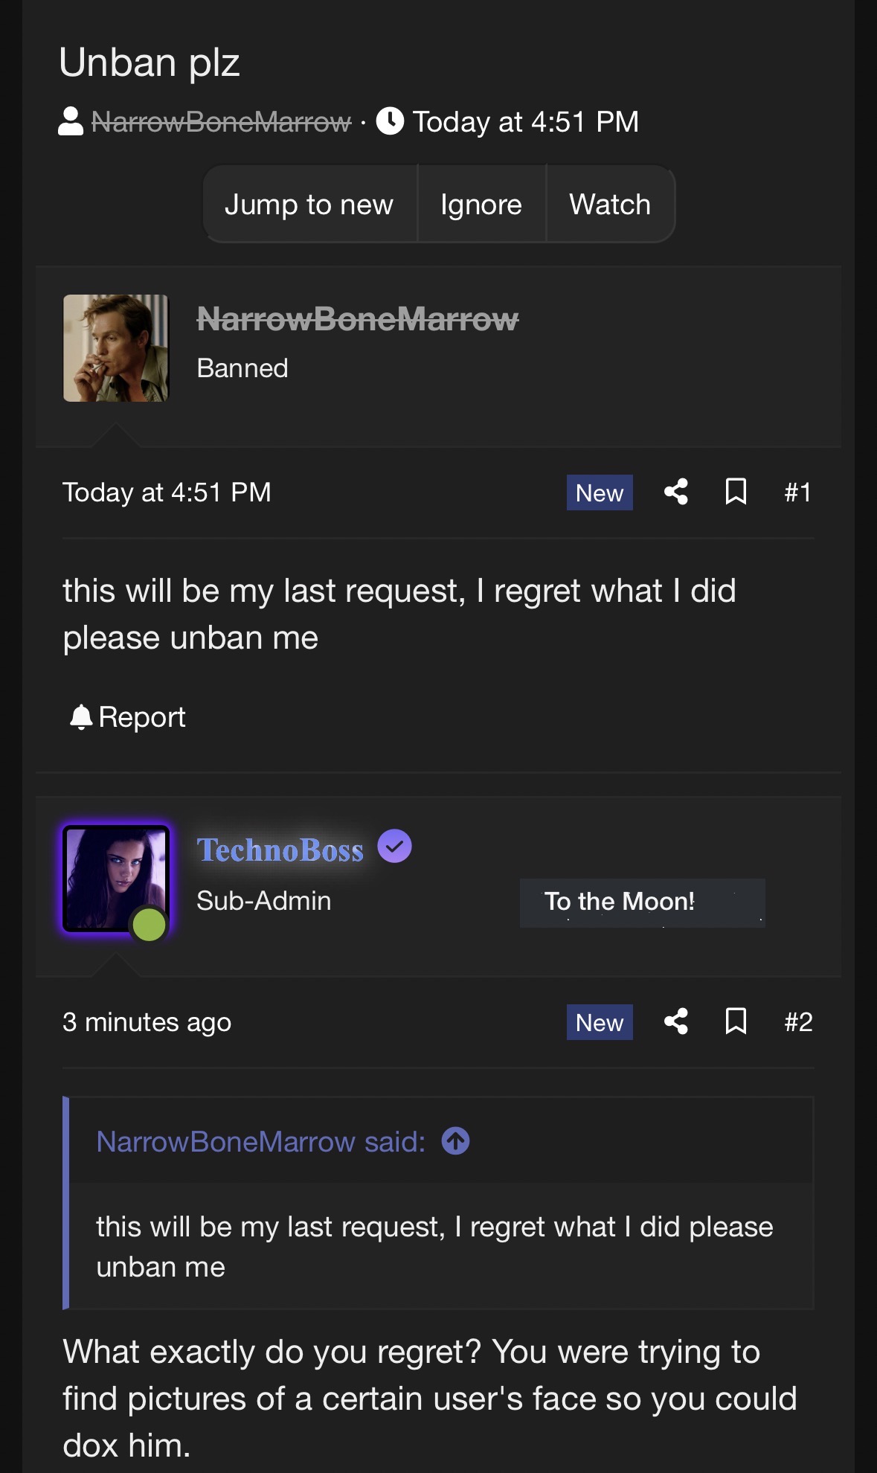Image resolution: width=877 pixels, height=1473 pixels.
Task: Click the #1 post number link
Action: coord(797,492)
